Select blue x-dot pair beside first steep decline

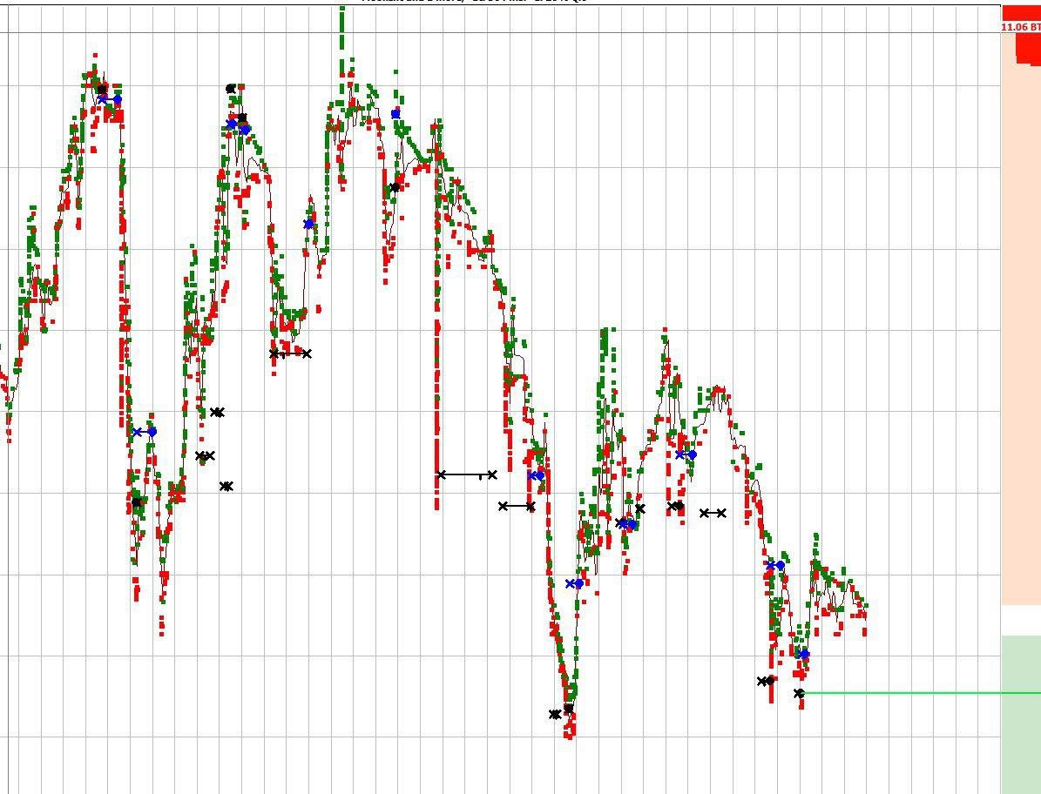click(x=145, y=432)
